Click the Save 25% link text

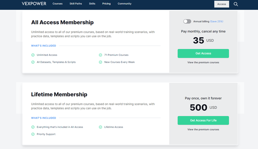point(217,21)
